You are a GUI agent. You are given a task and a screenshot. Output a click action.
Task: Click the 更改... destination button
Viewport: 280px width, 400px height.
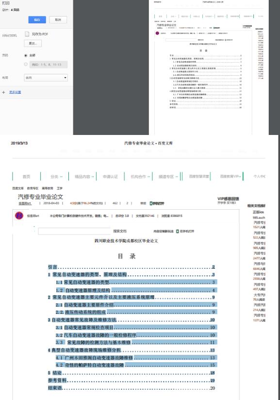[x=33, y=43]
